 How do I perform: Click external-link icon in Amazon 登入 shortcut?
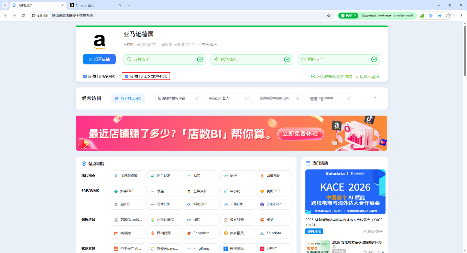click(247, 98)
